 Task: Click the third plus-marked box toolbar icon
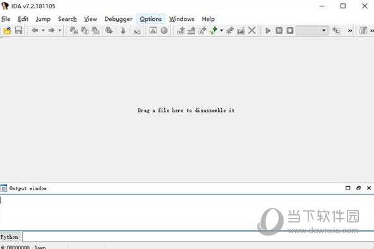click(x=202, y=30)
